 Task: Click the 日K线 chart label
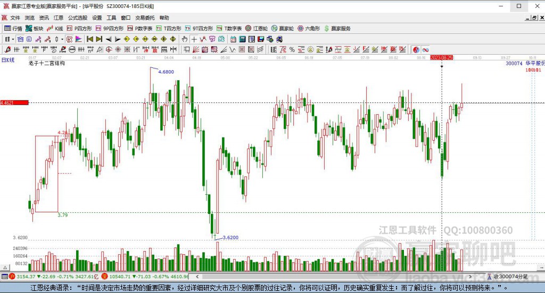click(x=8, y=60)
